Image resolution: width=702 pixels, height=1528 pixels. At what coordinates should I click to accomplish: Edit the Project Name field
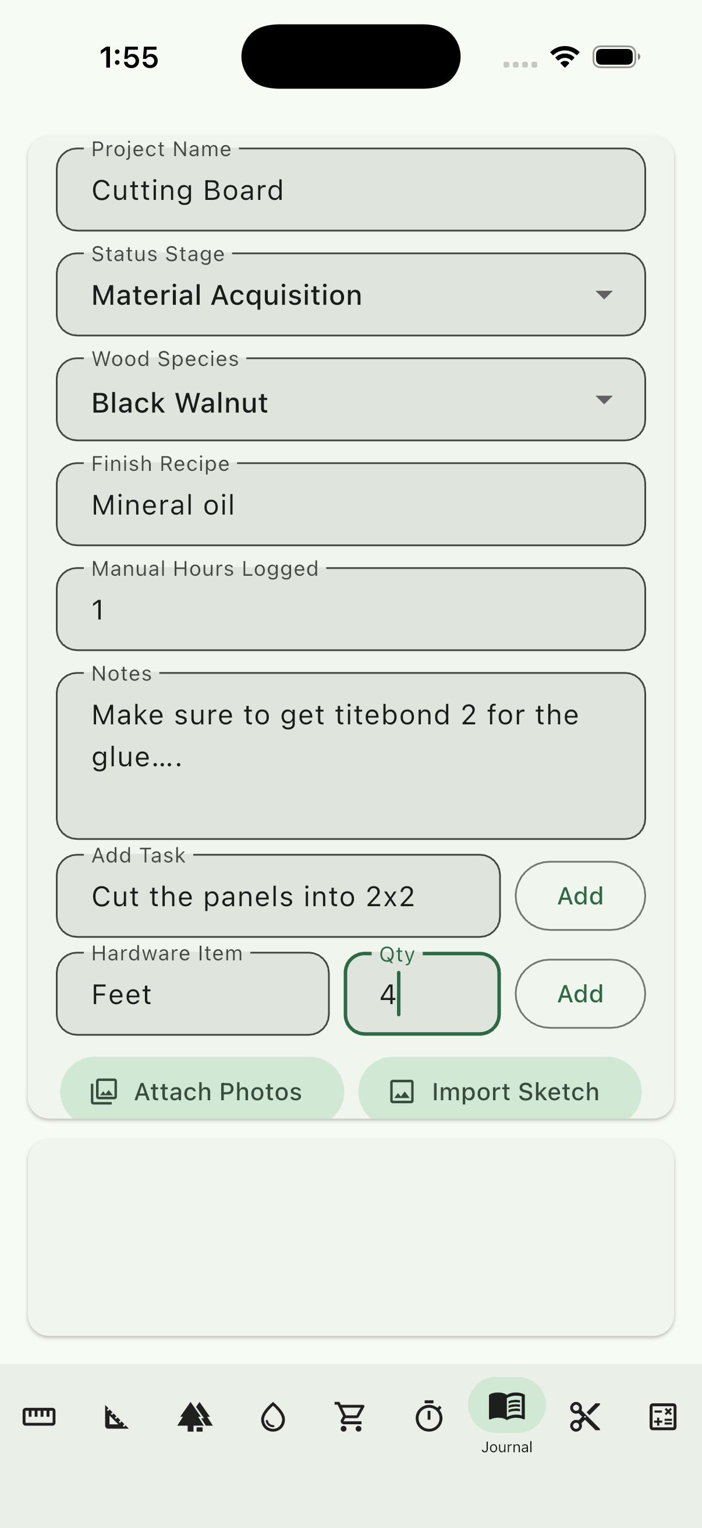(x=350, y=191)
